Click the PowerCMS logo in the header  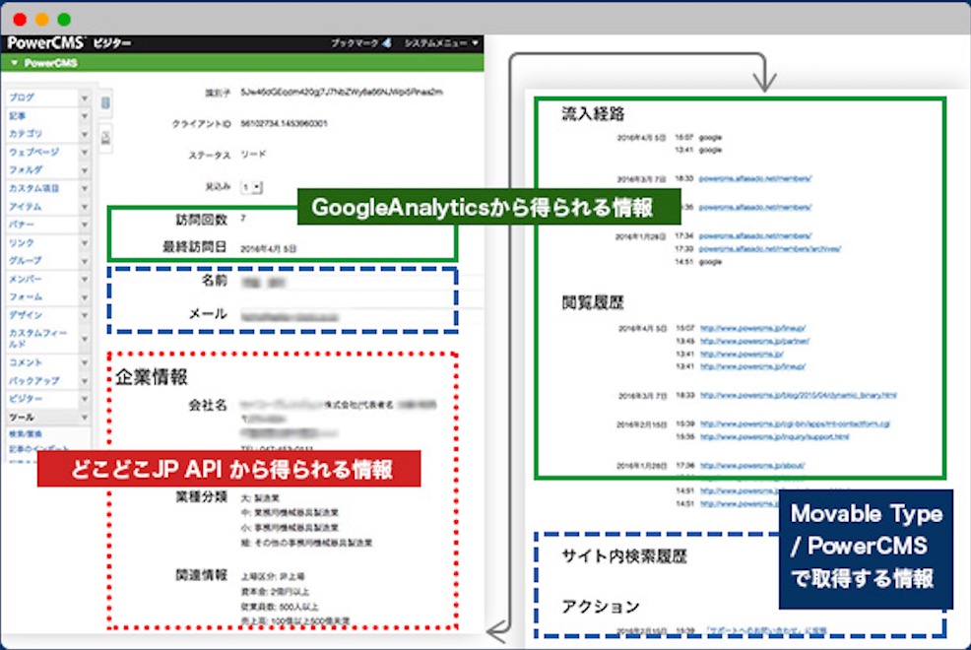click(45, 42)
